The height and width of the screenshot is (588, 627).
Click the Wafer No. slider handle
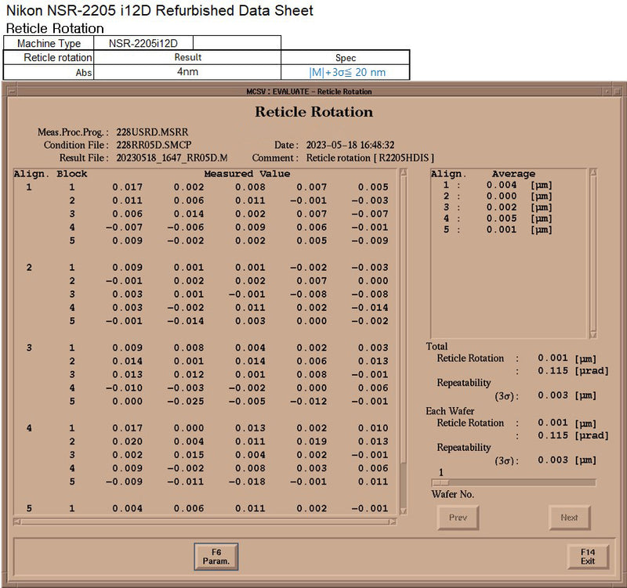pyautogui.click(x=440, y=482)
